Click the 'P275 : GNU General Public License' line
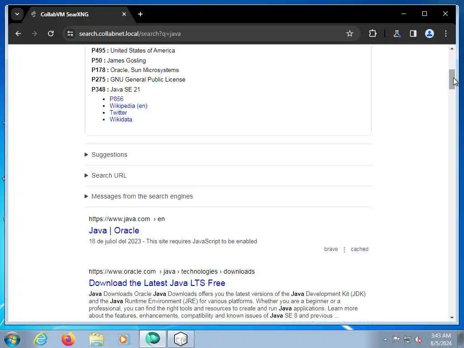 pos(139,79)
